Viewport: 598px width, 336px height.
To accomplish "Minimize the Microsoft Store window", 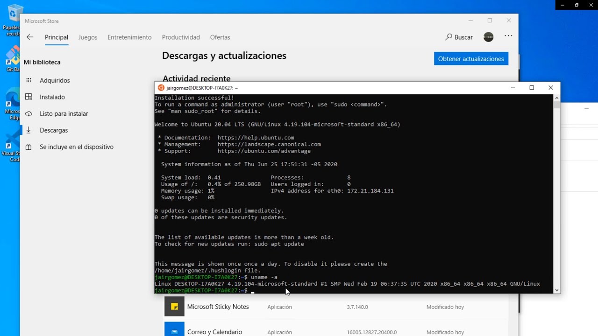I will [x=471, y=21].
